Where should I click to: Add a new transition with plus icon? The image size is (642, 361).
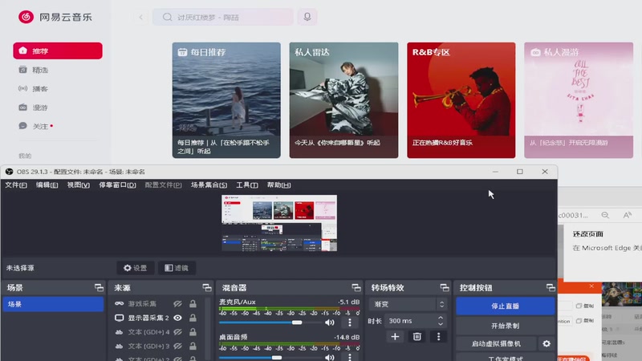click(395, 337)
